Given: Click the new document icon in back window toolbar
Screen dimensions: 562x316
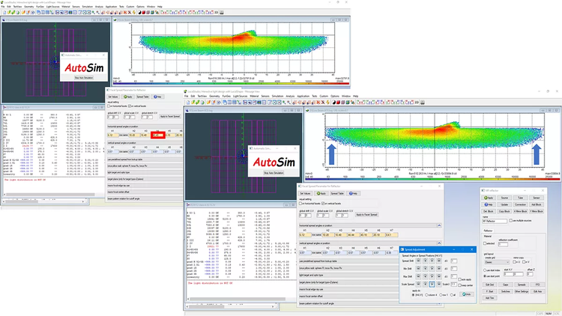Looking at the screenshot, I should 4,12.
